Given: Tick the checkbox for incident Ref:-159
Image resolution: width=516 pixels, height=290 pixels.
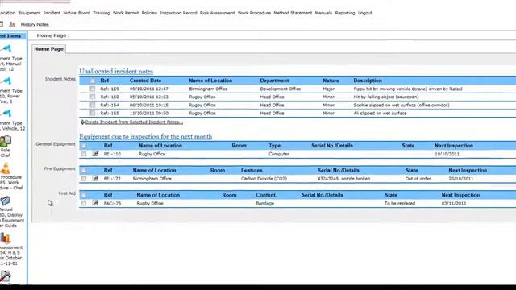Looking at the screenshot, I should [93, 89].
